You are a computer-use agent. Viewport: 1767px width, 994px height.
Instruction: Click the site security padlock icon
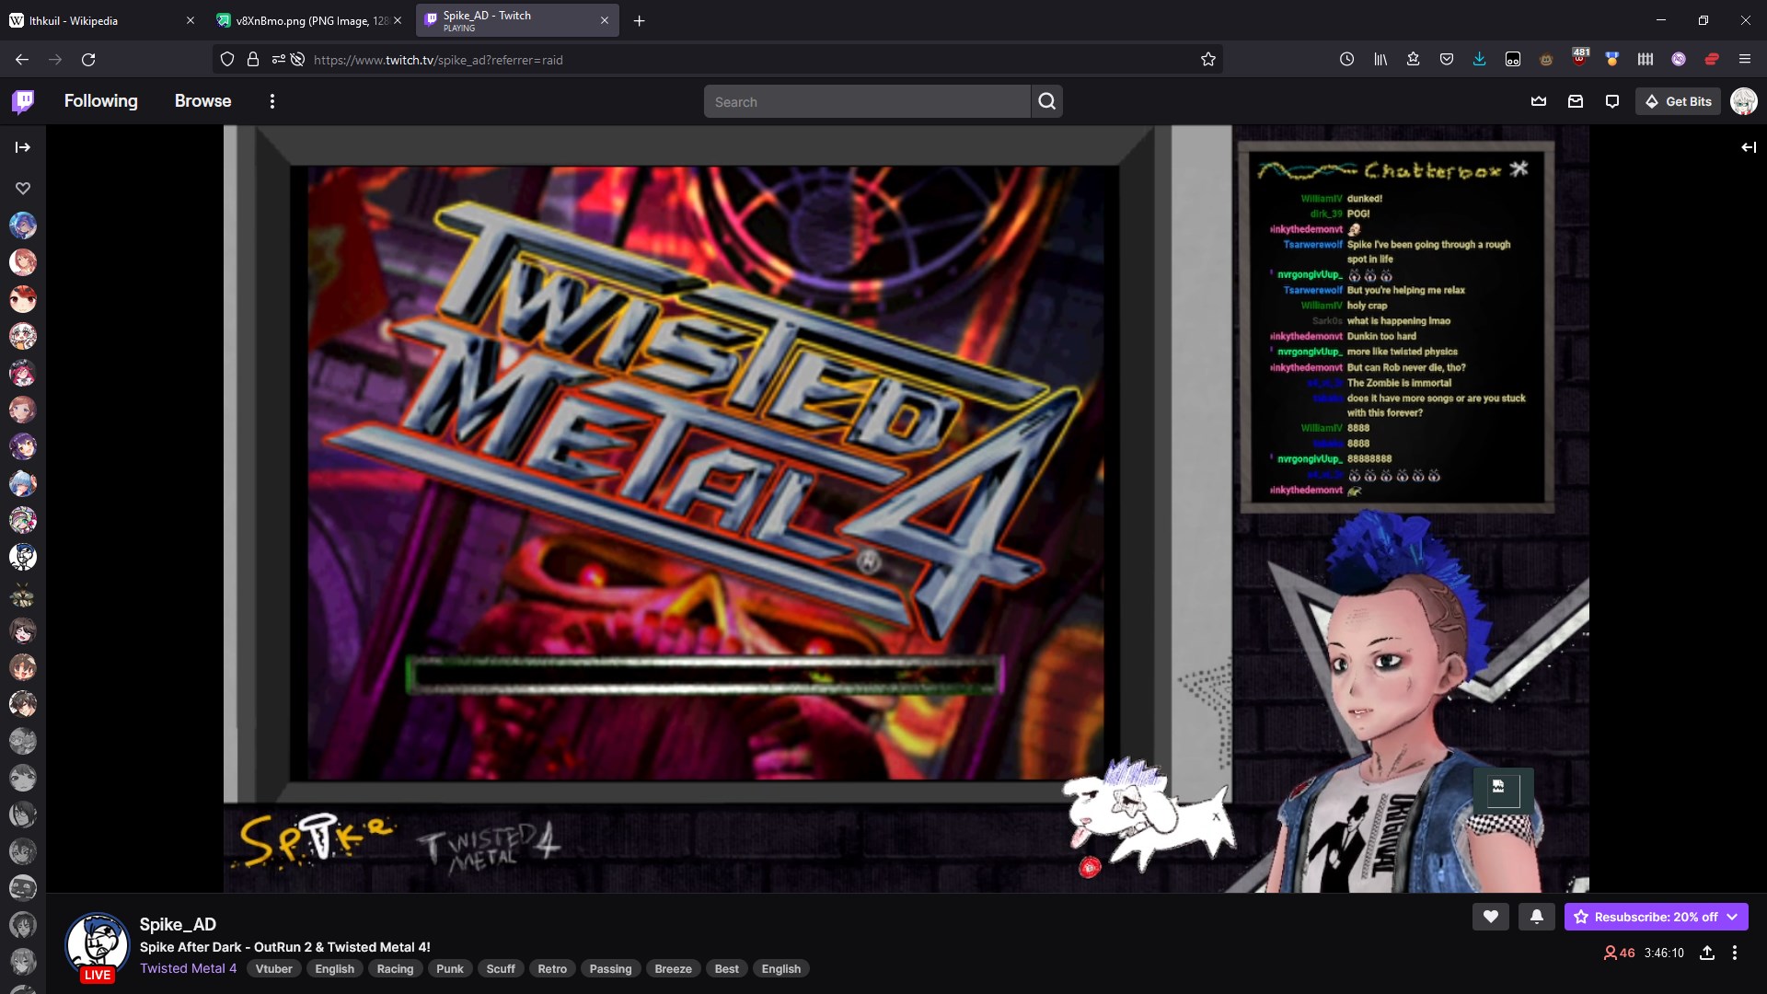(x=253, y=59)
